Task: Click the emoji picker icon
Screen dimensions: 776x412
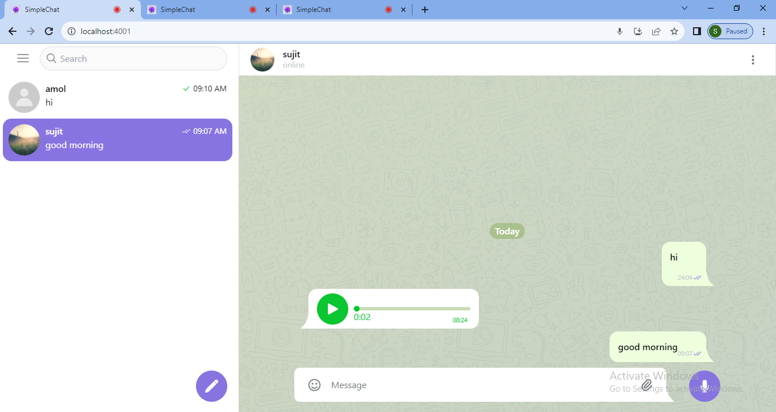Action: (314, 385)
